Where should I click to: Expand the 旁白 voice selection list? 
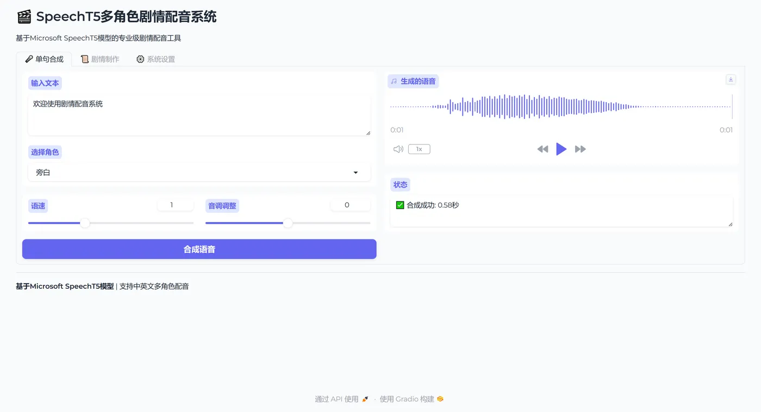(x=199, y=172)
